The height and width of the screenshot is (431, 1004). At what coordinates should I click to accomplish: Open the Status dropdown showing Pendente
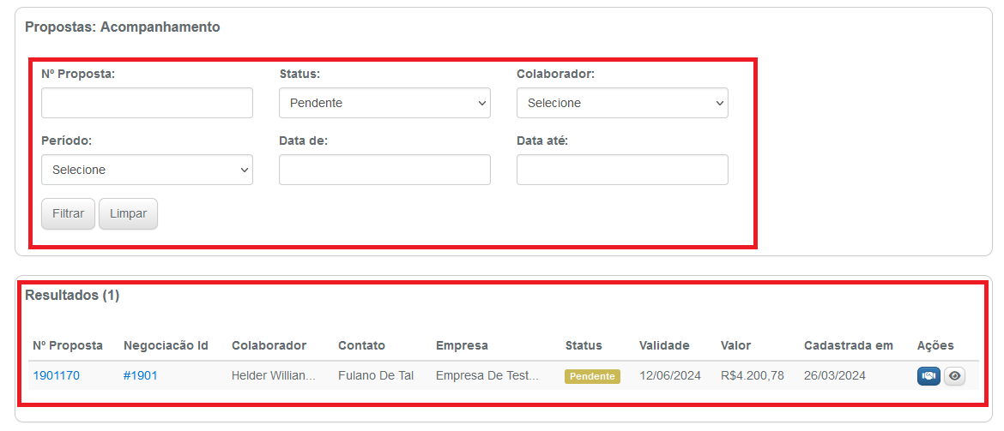tap(384, 103)
